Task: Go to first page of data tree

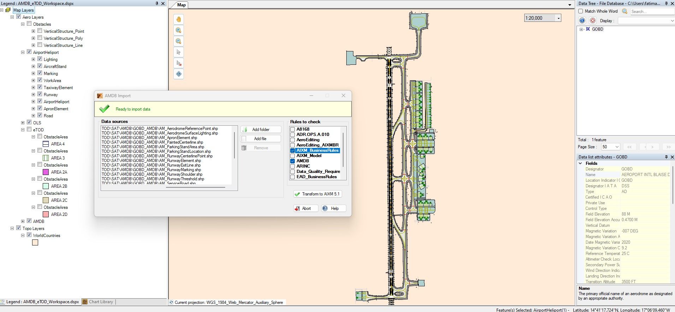Action: point(629,147)
